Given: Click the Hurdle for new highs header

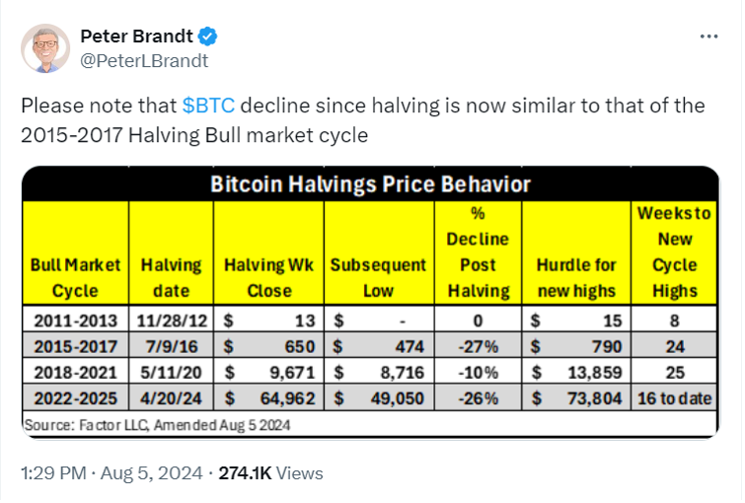Looking at the screenshot, I should 576,278.
